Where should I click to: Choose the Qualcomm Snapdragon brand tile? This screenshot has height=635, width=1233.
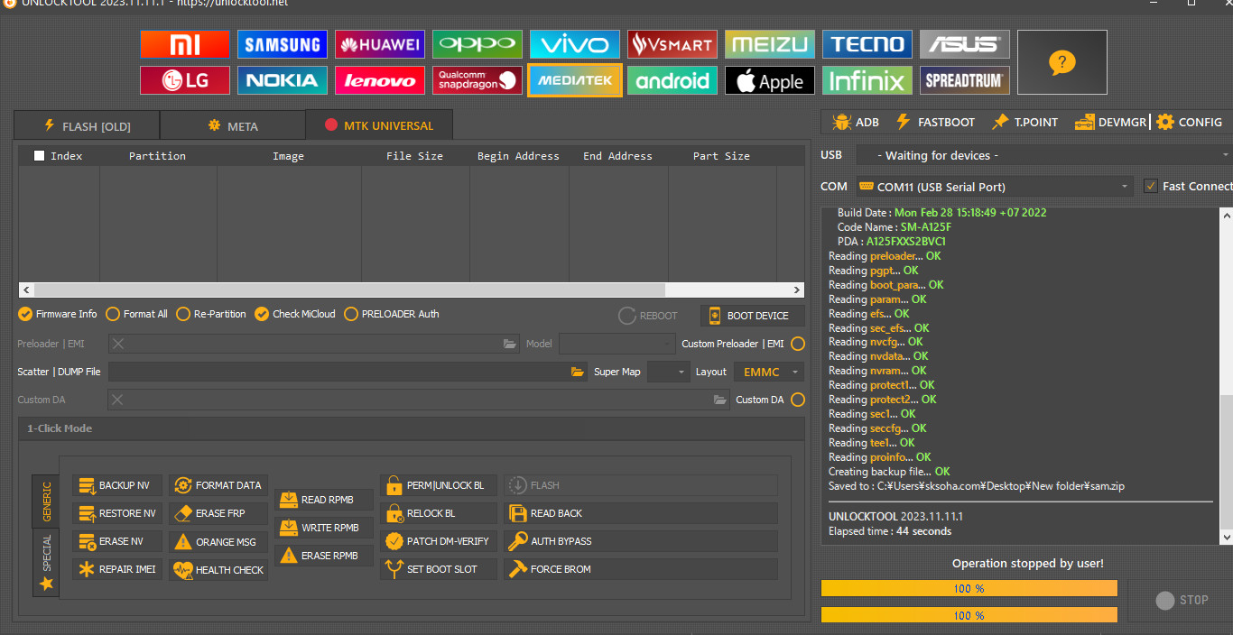point(477,80)
